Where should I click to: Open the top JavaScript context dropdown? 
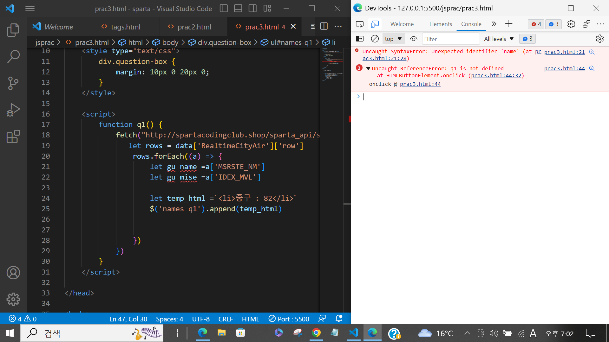click(x=393, y=39)
